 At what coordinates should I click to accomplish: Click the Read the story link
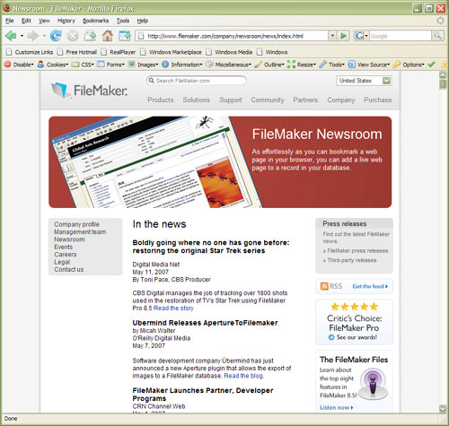173,308
